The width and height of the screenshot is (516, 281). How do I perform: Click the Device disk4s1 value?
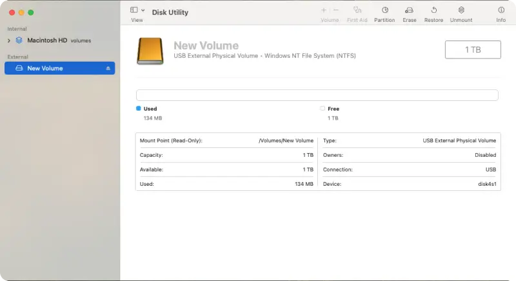[487, 184]
